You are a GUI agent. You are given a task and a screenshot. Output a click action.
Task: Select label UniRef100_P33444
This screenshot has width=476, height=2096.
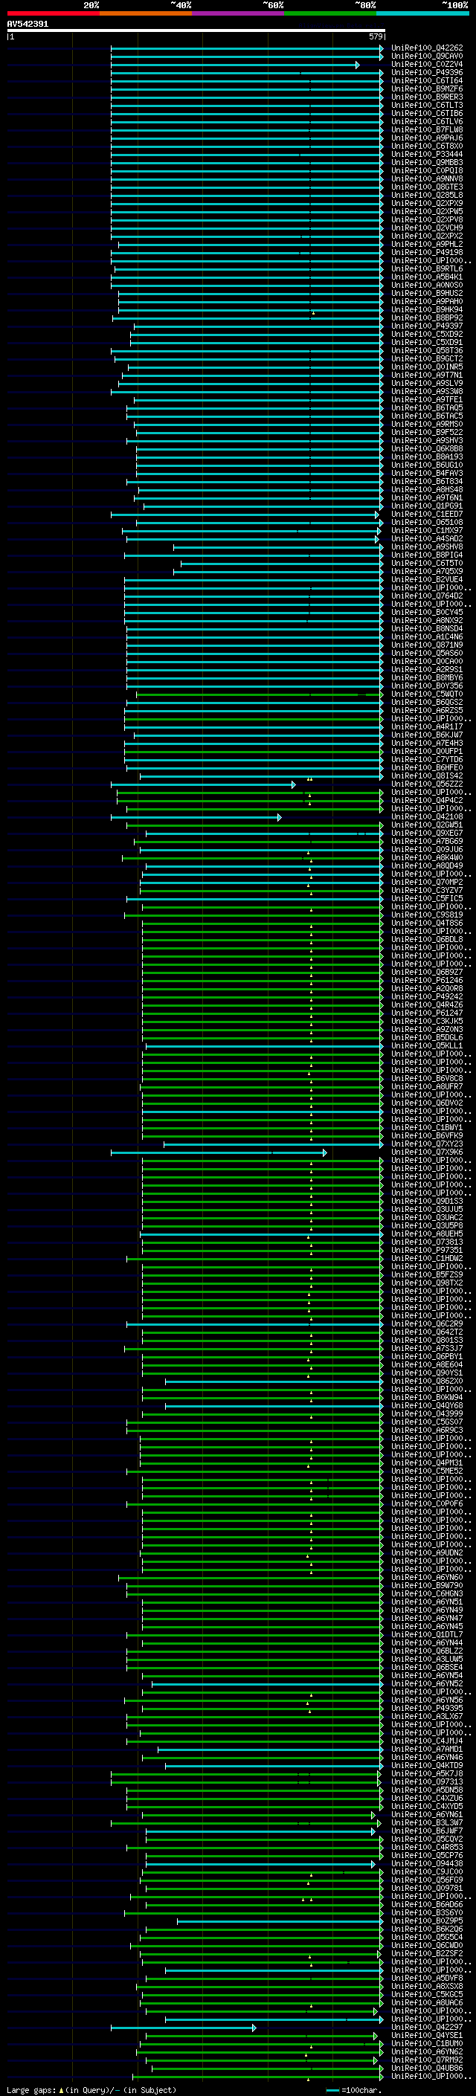pyautogui.click(x=427, y=155)
